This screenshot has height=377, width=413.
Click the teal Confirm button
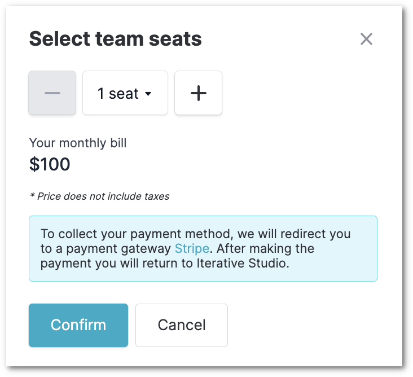[x=78, y=325]
